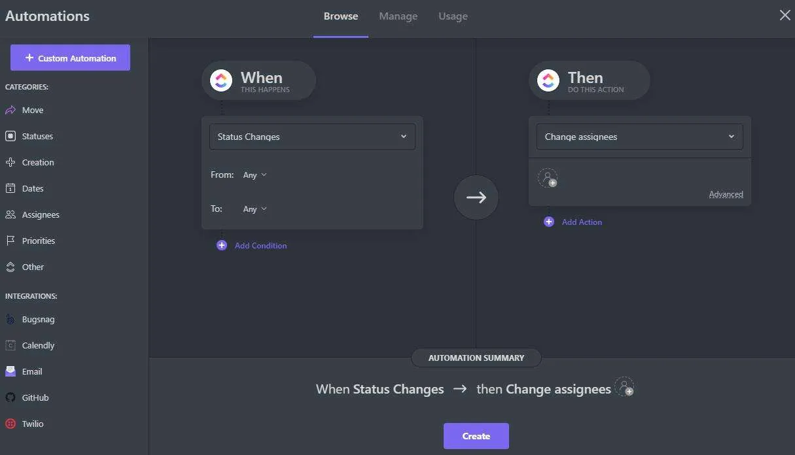This screenshot has width=795, height=455.
Task: Open the Priorities flag icon
Action: coord(10,241)
